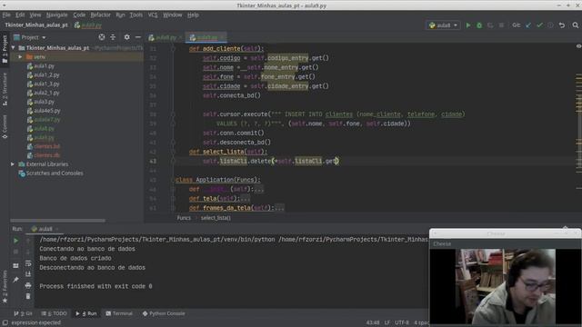Screen dimensions: 582x327
Task: Pin the Run tab
Action: (x=15, y=280)
